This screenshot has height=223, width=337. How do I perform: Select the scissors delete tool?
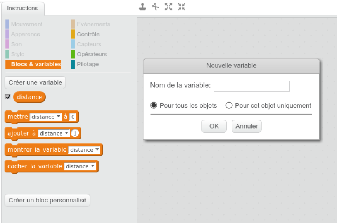tap(156, 7)
